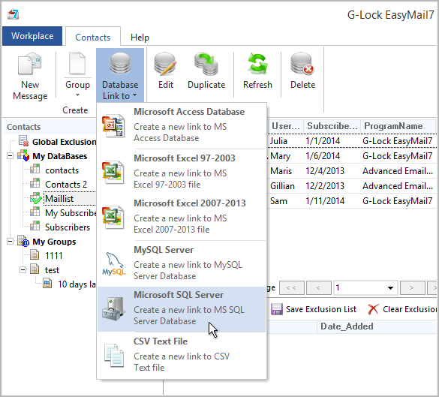Choose Microsoft Excel 97-2003 link option
This screenshot has height=397, width=439.
click(182, 172)
